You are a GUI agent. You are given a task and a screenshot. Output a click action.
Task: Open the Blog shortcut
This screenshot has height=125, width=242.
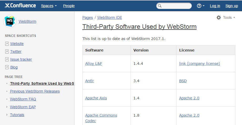click(x=14, y=67)
